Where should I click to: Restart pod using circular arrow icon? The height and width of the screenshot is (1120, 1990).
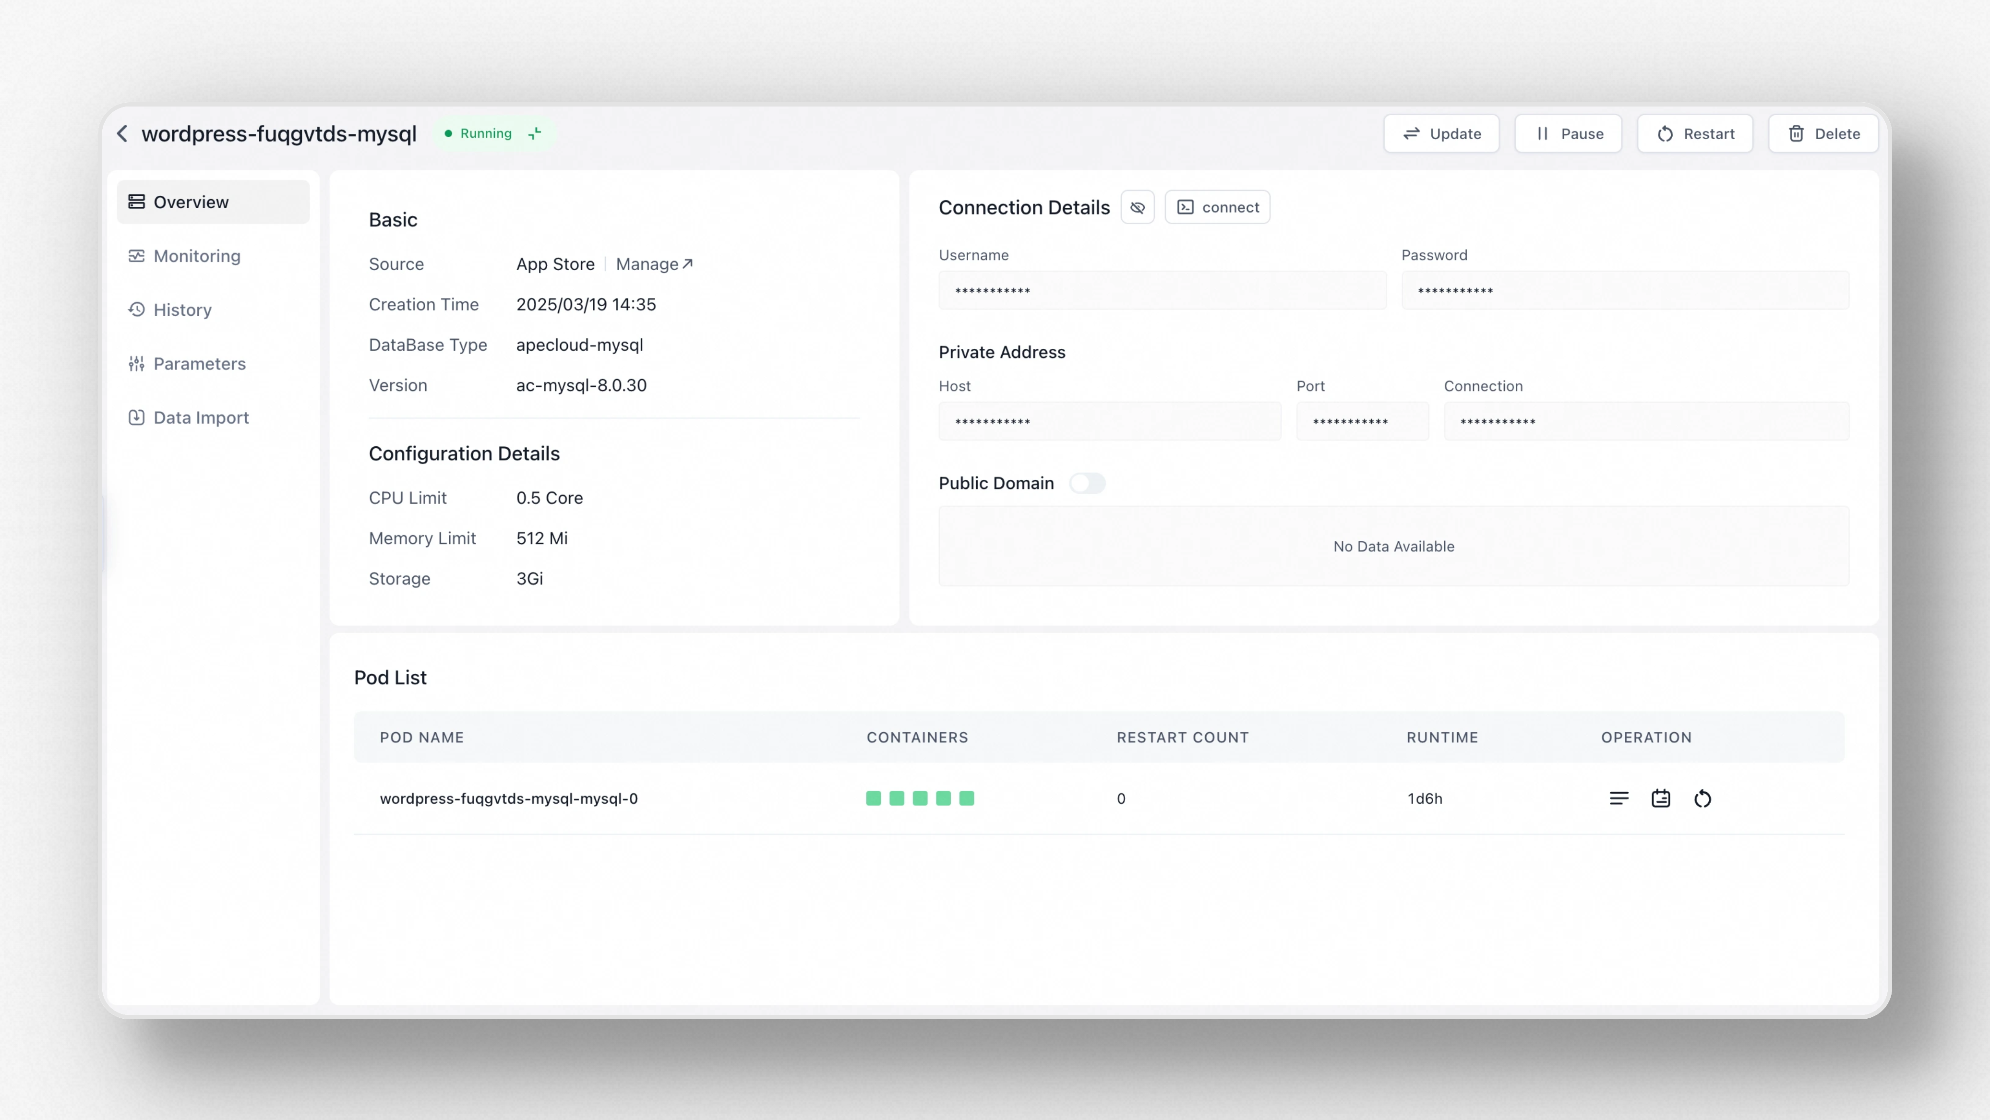click(1702, 798)
